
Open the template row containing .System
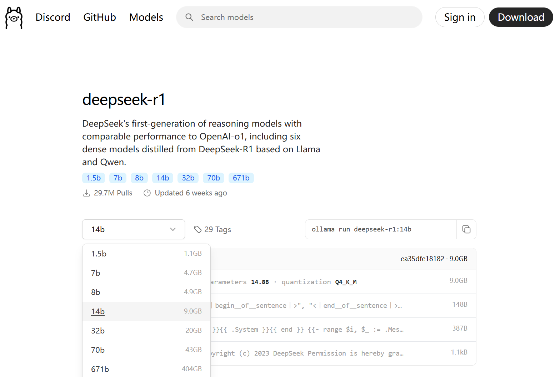click(x=343, y=330)
